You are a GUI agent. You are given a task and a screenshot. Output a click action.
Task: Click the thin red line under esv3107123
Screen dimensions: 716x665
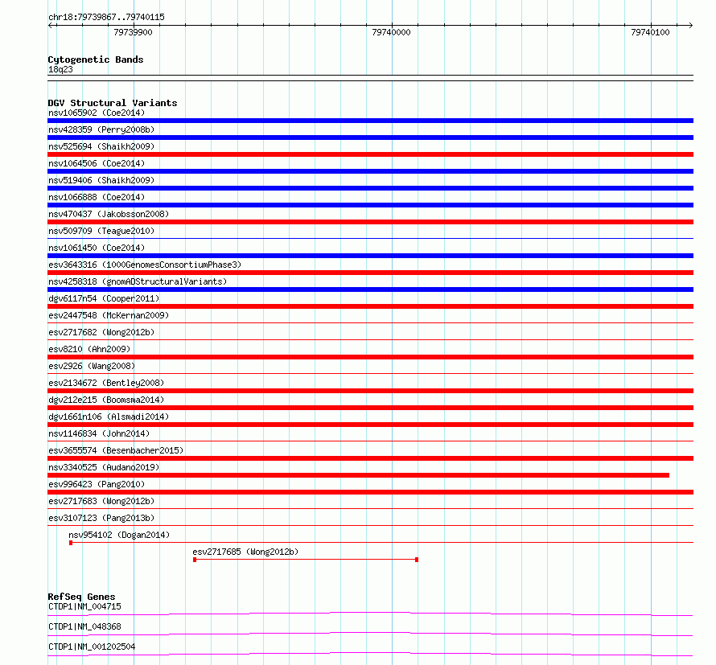click(370, 525)
